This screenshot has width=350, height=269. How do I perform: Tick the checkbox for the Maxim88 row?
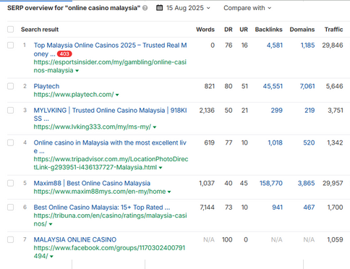click(11, 183)
